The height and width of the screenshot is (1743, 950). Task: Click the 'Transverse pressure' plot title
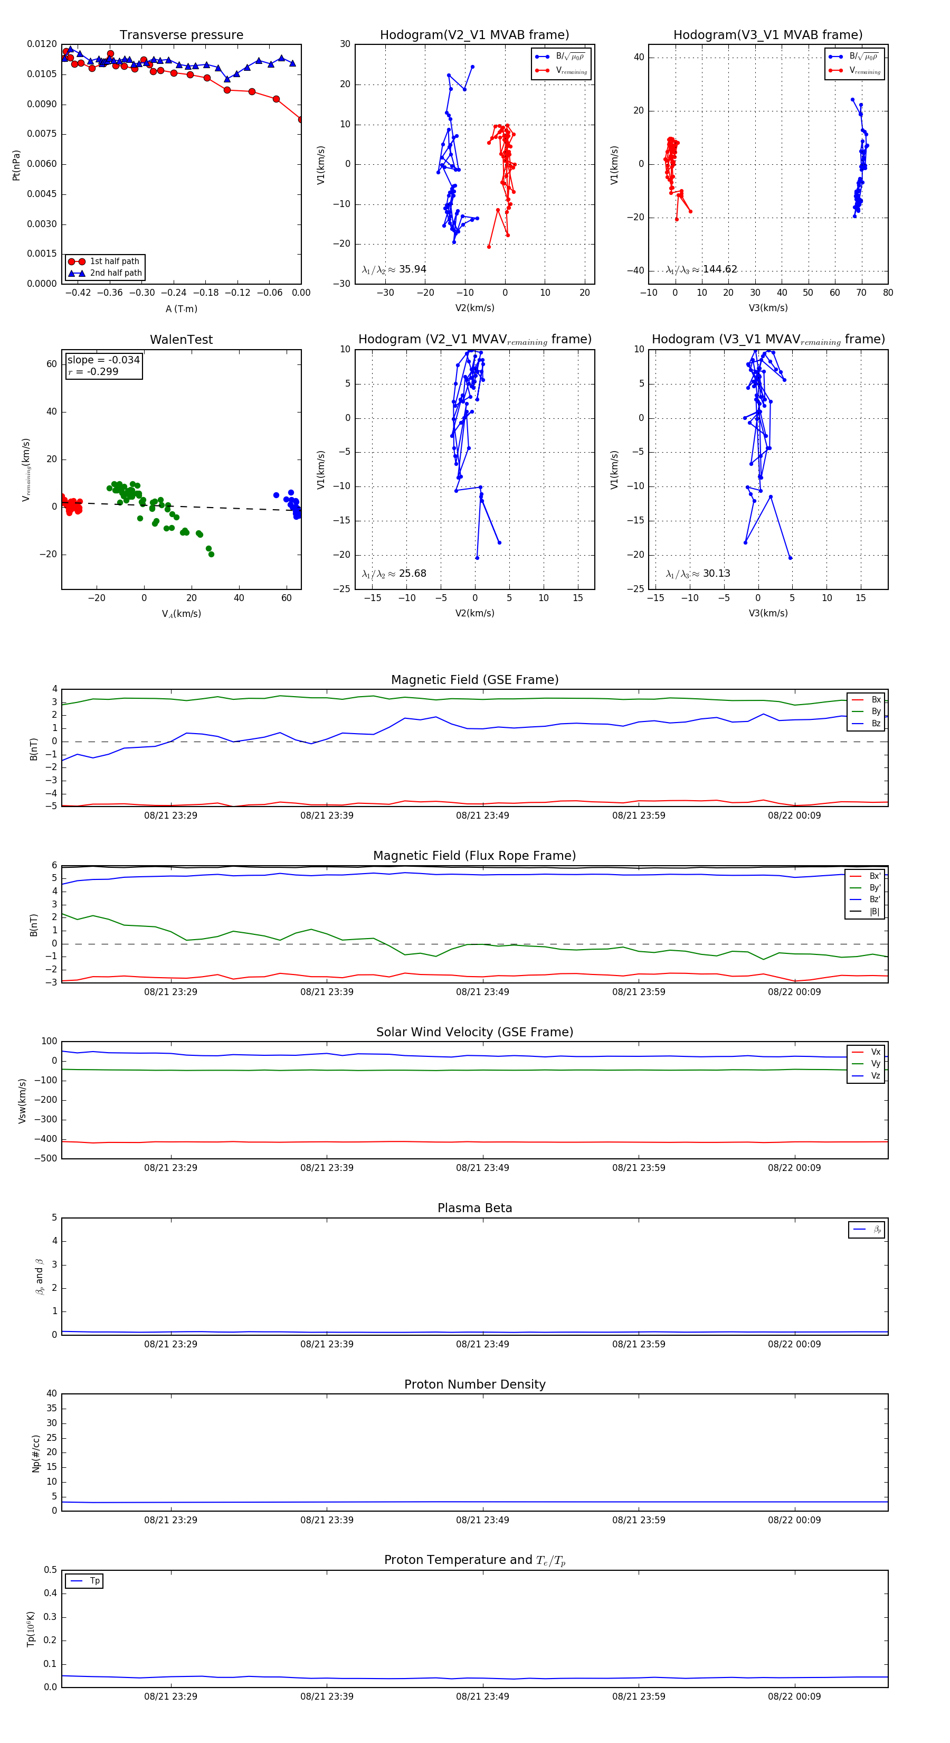pyautogui.click(x=181, y=35)
